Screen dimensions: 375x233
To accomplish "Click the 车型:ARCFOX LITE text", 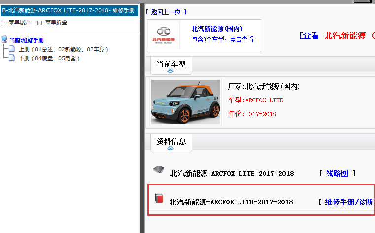I will 255,100.
